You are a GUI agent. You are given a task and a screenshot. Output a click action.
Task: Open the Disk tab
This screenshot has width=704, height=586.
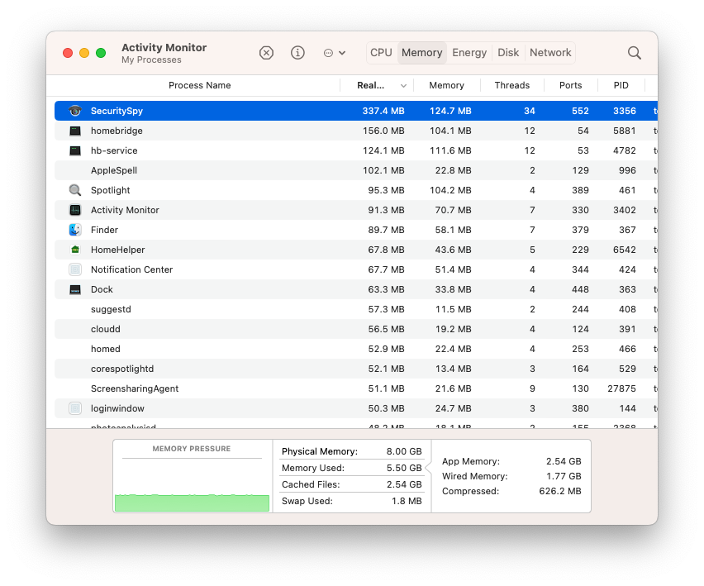pos(508,53)
